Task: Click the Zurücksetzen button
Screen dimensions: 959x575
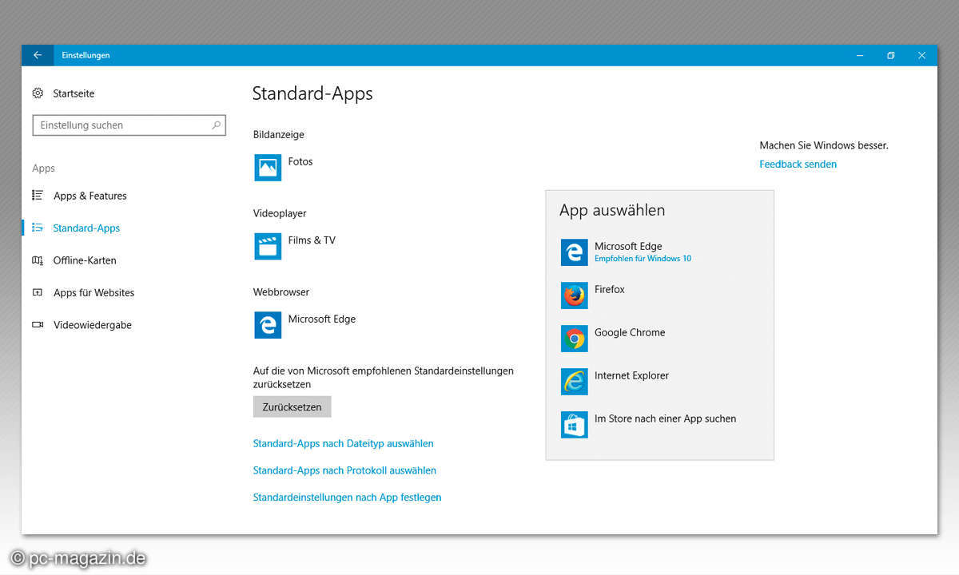Action: [292, 406]
